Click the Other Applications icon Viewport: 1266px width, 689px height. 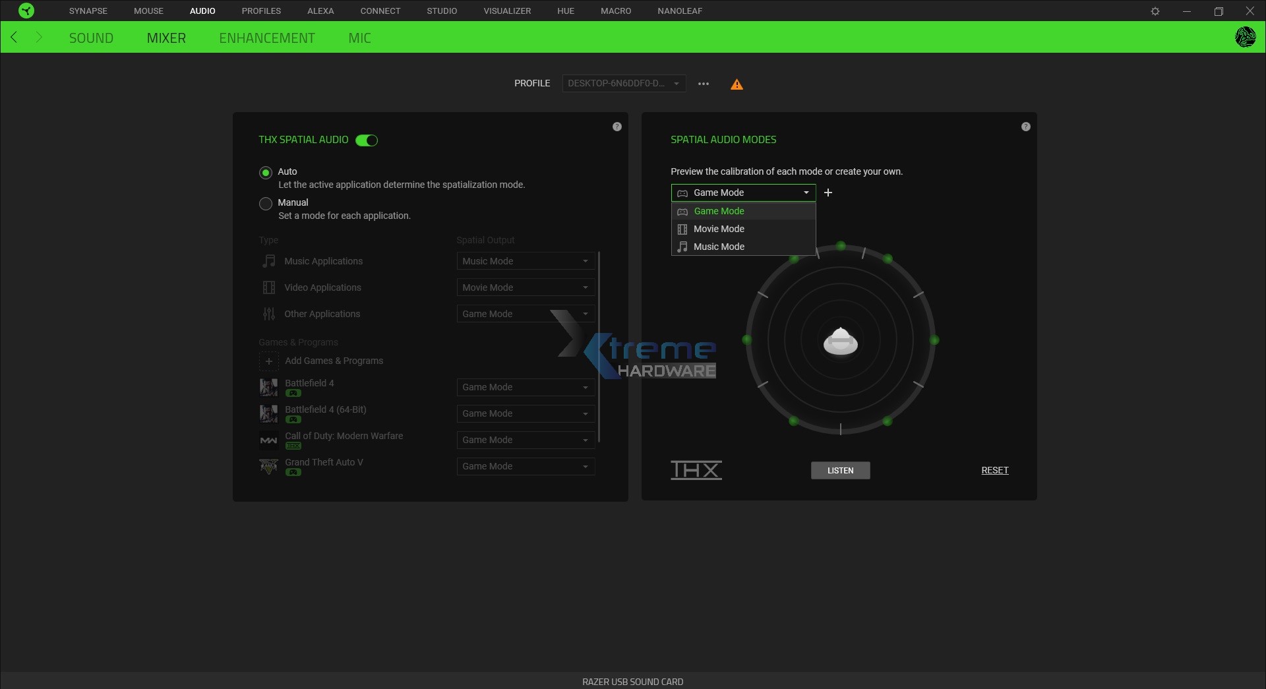point(268,314)
